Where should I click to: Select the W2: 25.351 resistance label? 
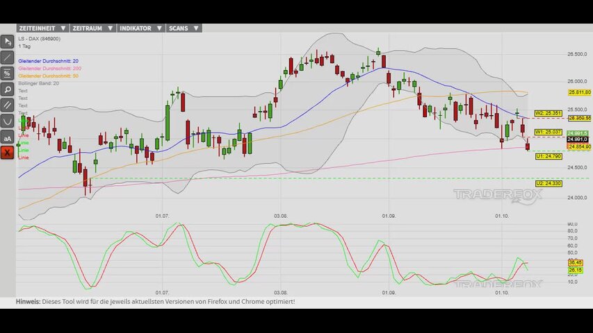[548, 113]
